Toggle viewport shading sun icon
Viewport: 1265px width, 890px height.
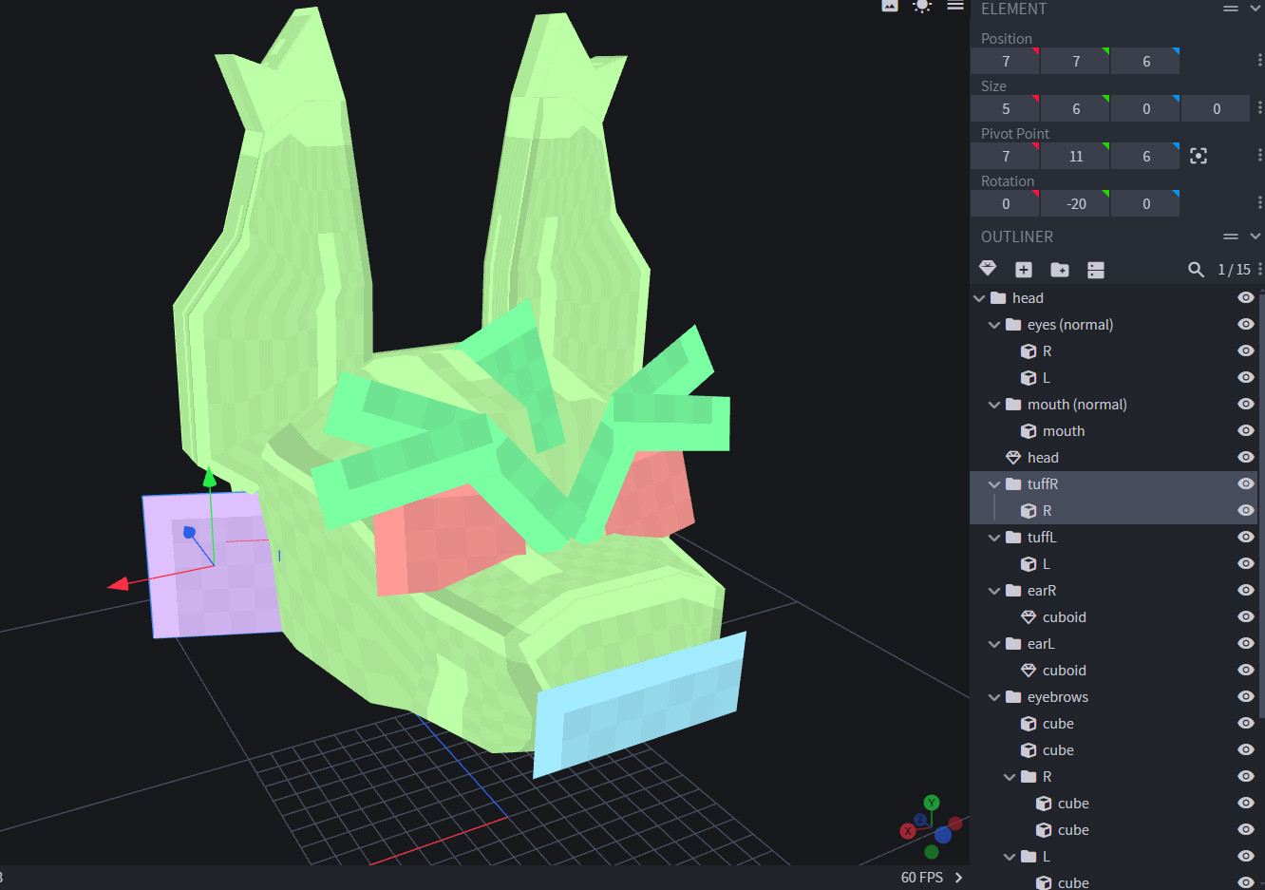[922, 6]
